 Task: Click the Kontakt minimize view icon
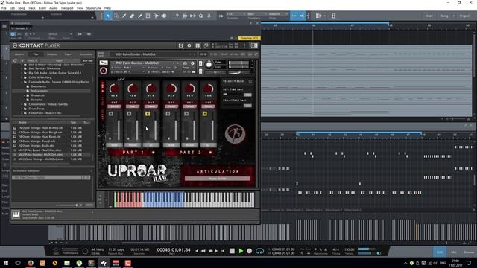pyautogui.click(x=206, y=45)
